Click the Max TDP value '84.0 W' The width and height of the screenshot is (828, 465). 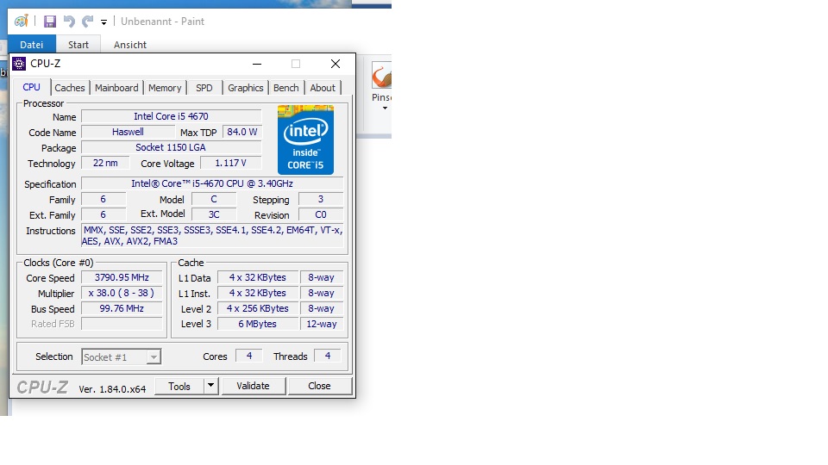click(x=242, y=132)
